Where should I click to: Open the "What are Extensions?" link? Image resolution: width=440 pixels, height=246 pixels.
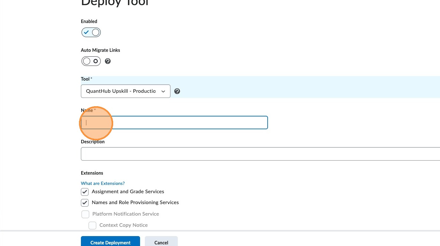(x=103, y=183)
